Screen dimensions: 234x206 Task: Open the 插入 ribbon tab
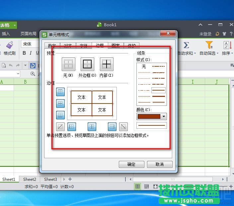coord(6,34)
